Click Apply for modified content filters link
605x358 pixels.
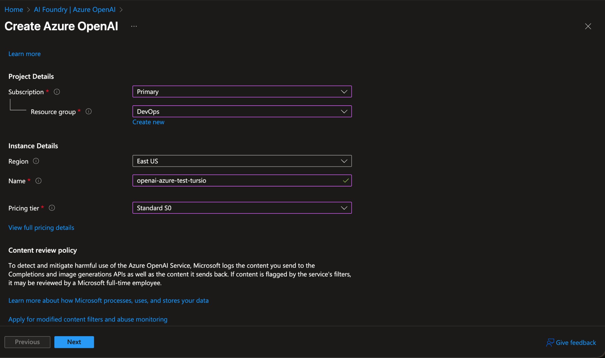pos(88,319)
